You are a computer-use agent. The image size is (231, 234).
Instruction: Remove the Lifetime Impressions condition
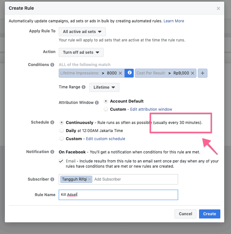point(120,73)
